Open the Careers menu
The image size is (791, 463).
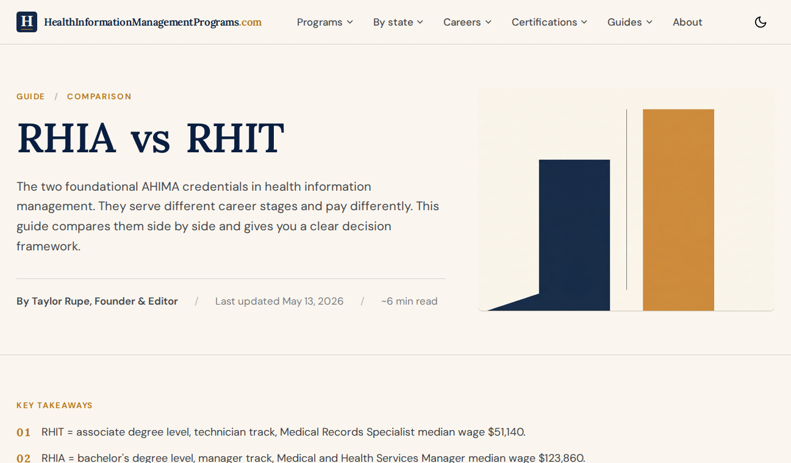pyautogui.click(x=467, y=22)
